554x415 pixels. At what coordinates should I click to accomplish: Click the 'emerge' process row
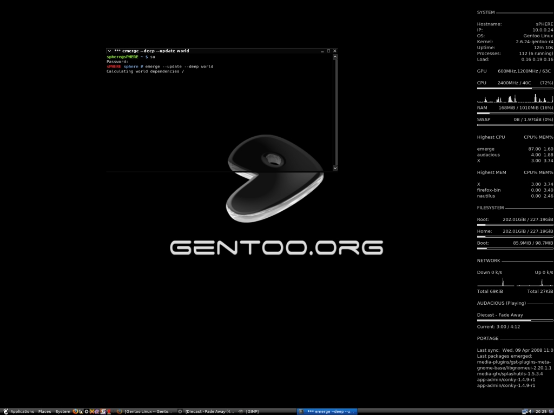click(515, 149)
